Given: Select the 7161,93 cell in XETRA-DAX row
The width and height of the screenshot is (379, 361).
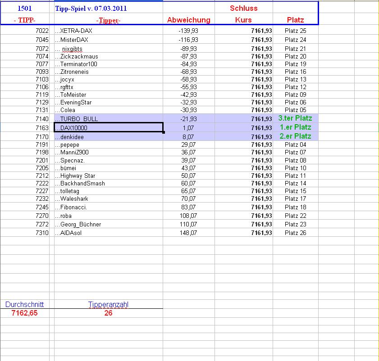Looking at the screenshot, I should 244,31.
